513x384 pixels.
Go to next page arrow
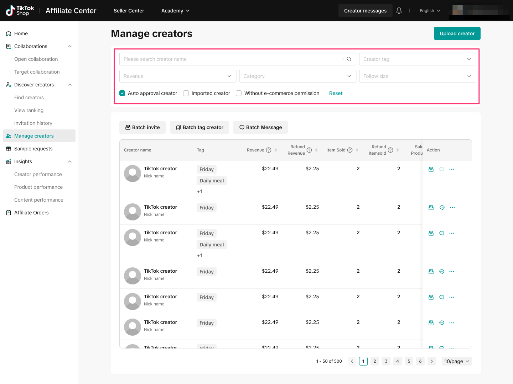(432, 361)
